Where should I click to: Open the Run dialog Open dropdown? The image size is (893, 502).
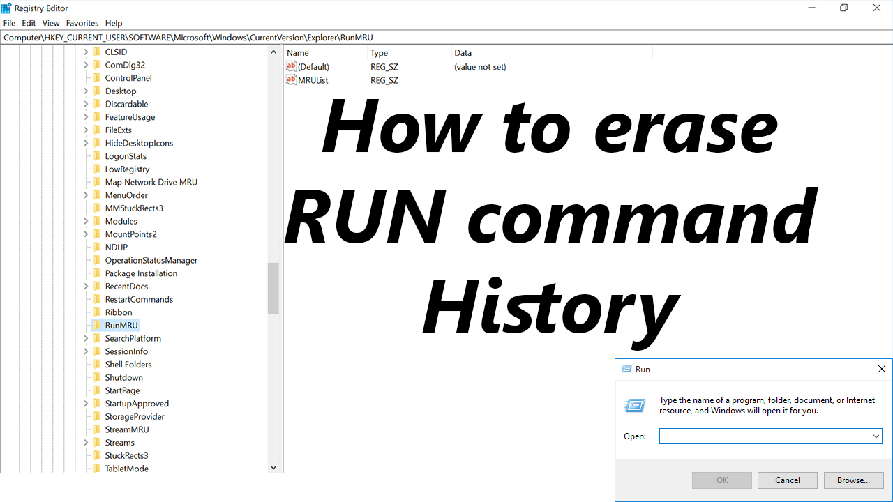pyautogui.click(x=875, y=436)
